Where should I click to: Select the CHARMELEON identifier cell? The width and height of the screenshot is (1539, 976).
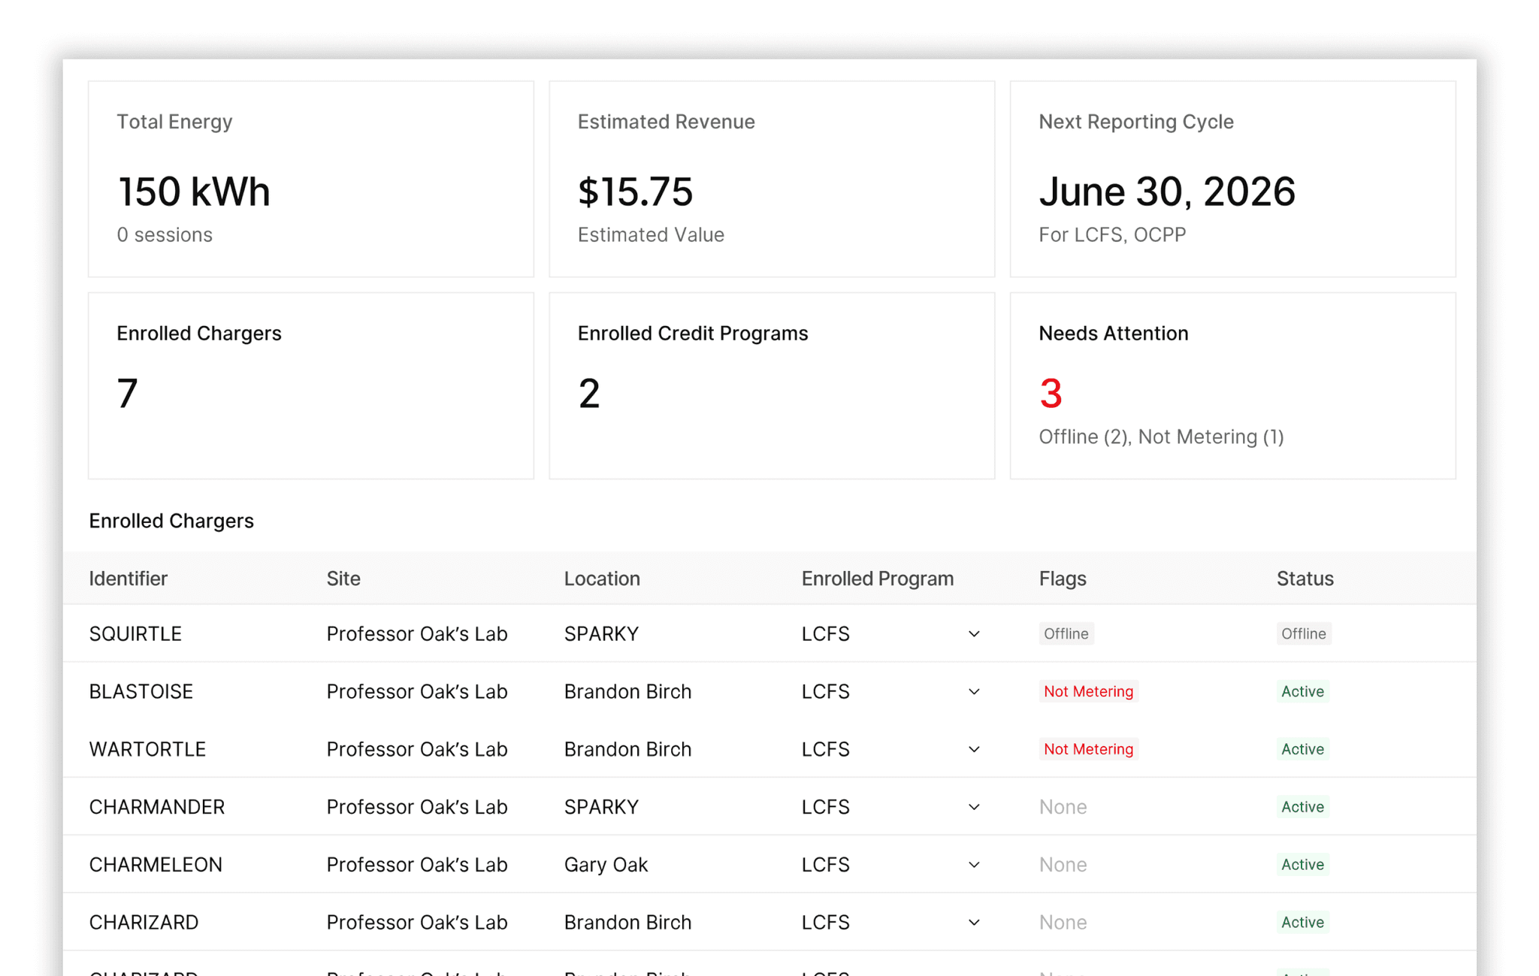(156, 865)
